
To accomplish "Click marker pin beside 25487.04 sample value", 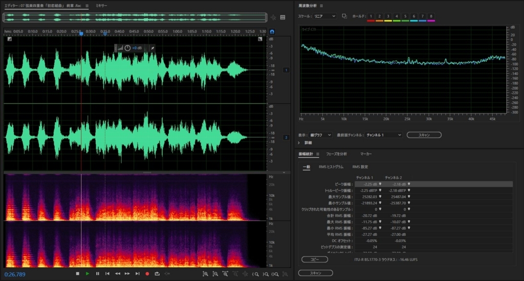I will (409, 197).
